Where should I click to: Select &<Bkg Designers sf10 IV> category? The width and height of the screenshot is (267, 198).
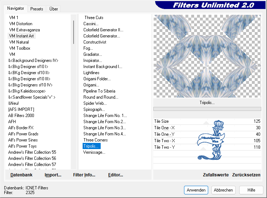pyautogui.click(x=30, y=85)
